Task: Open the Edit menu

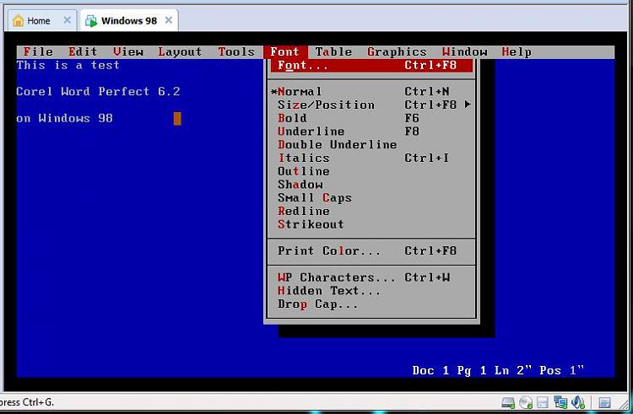Action: point(83,51)
